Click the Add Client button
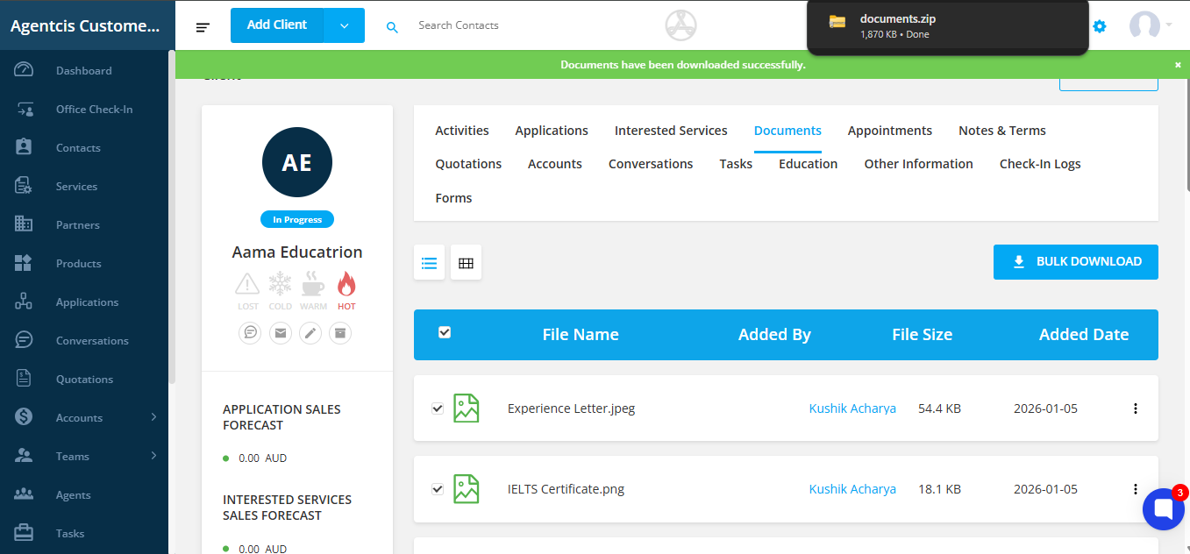1190x554 pixels. [x=277, y=25]
